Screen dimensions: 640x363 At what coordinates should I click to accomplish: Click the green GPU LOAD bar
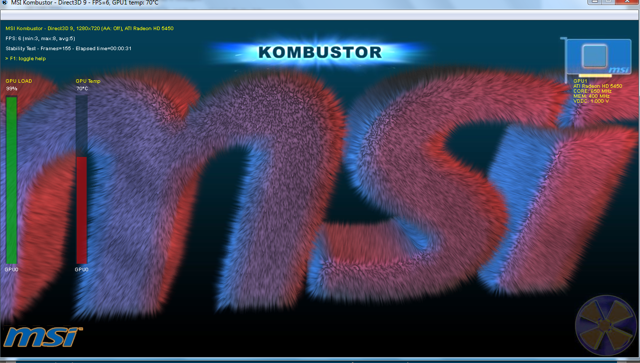[x=12, y=179]
